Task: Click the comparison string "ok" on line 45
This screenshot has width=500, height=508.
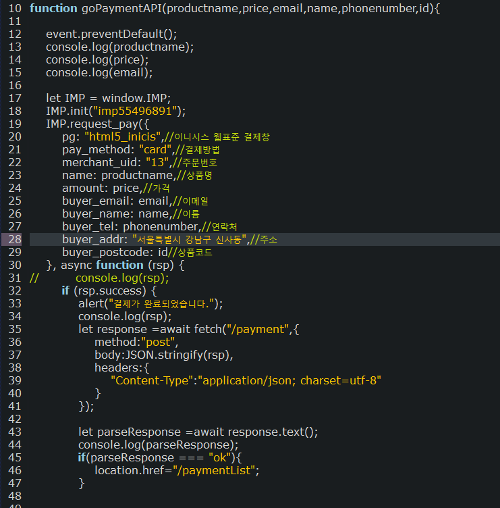Action: [220, 457]
